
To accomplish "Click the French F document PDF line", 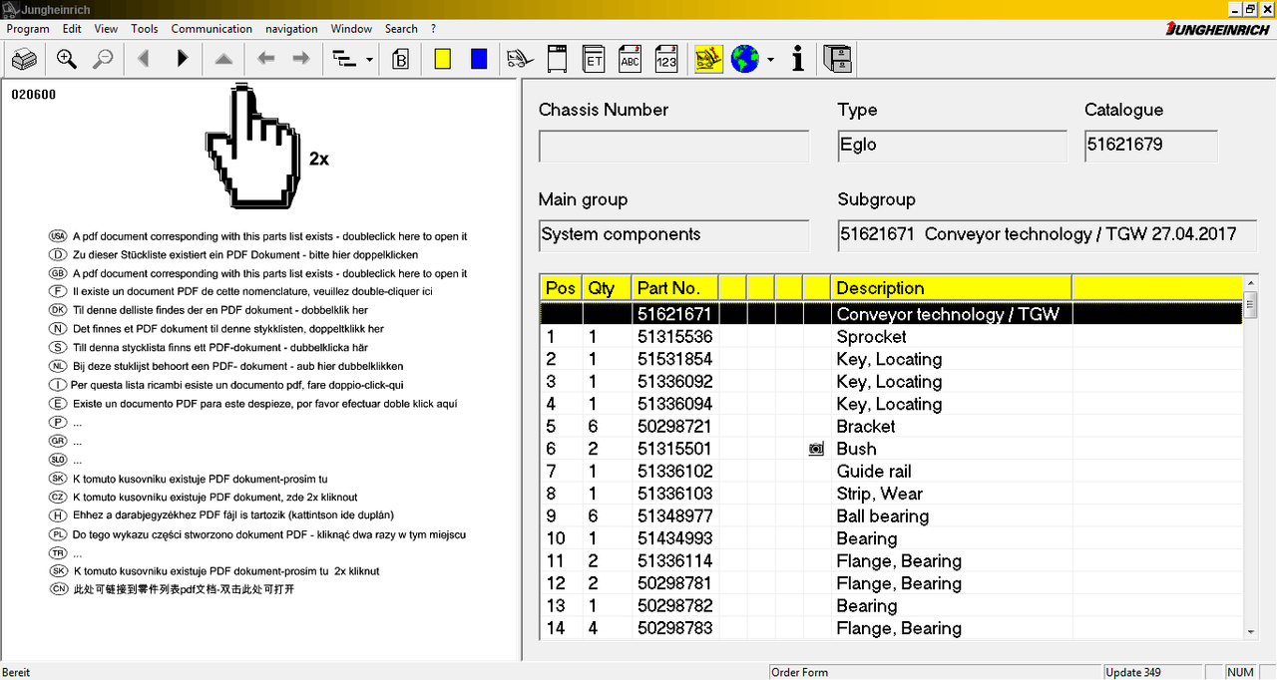I will tap(240, 291).
